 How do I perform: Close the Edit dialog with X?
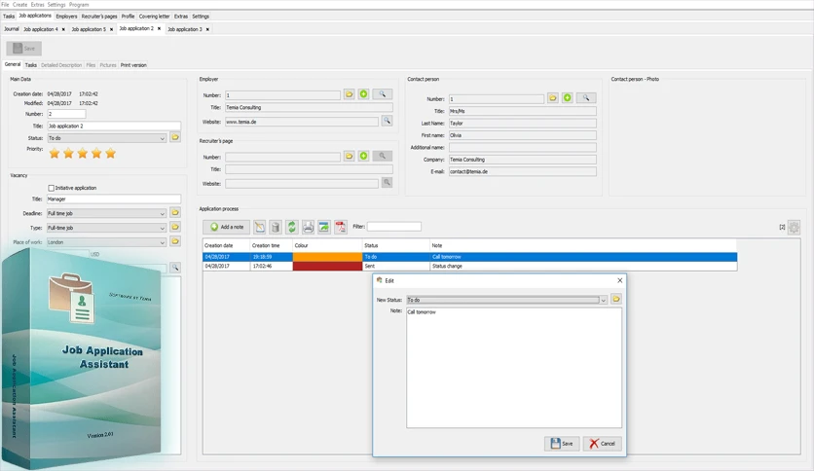coord(619,280)
